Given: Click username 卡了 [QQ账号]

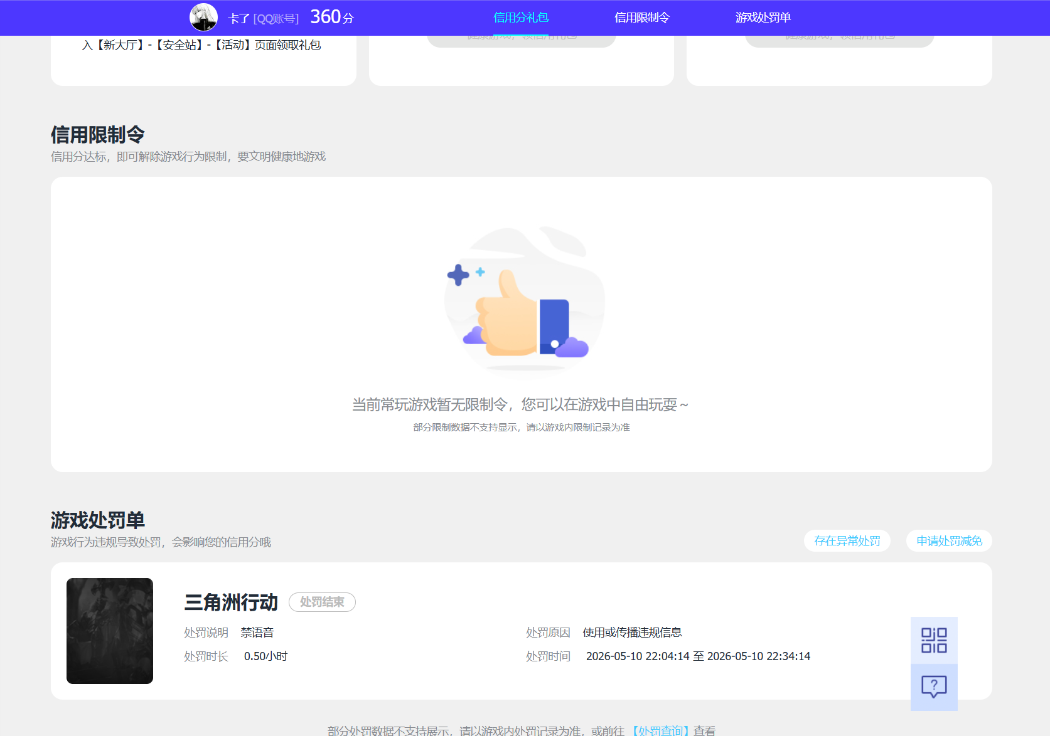Looking at the screenshot, I should pos(264,18).
